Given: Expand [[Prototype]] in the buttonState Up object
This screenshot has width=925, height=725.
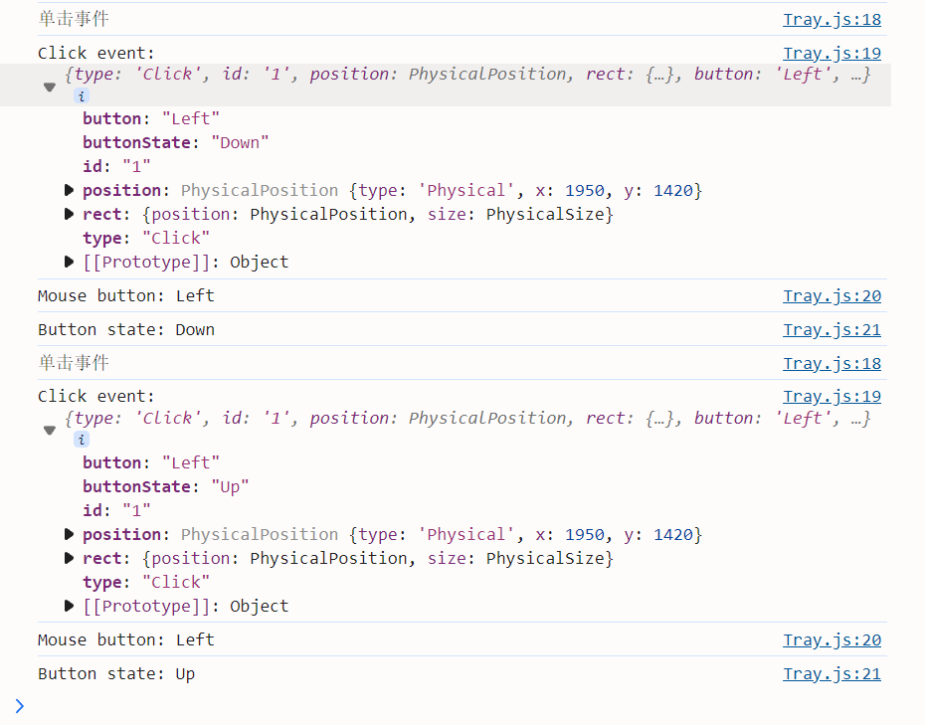Looking at the screenshot, I should click(x=69, y=606).
